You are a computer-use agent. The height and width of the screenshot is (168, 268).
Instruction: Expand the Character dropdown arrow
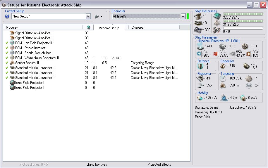coord(183,16)
